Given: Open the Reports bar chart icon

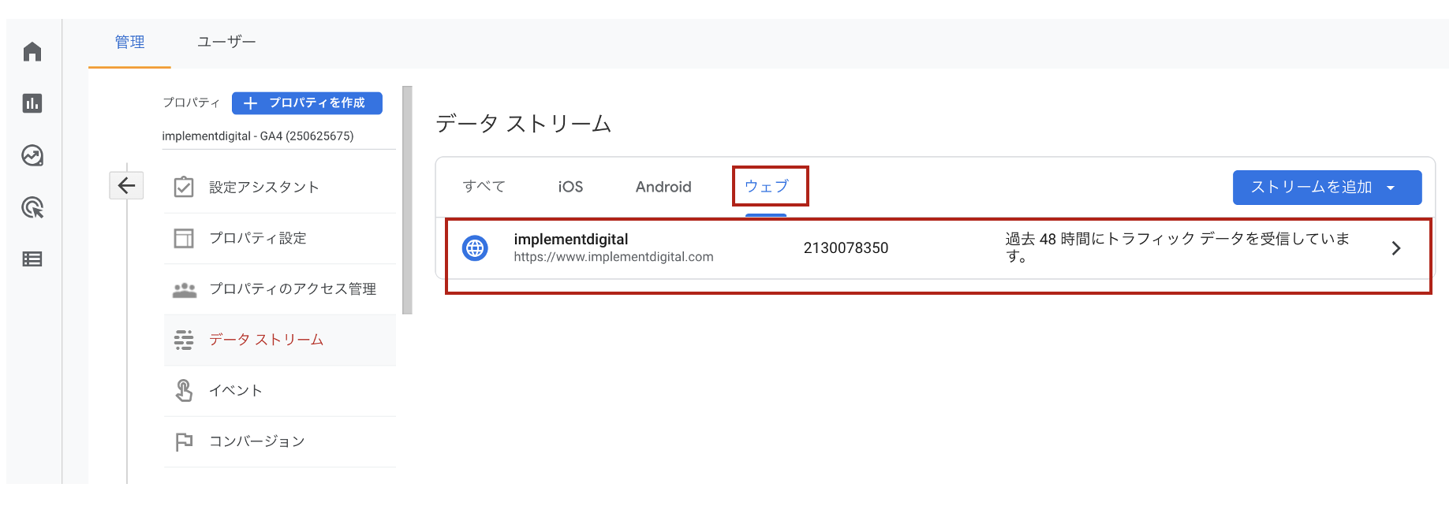Looking at the screenshot, I should click(32, 103).
